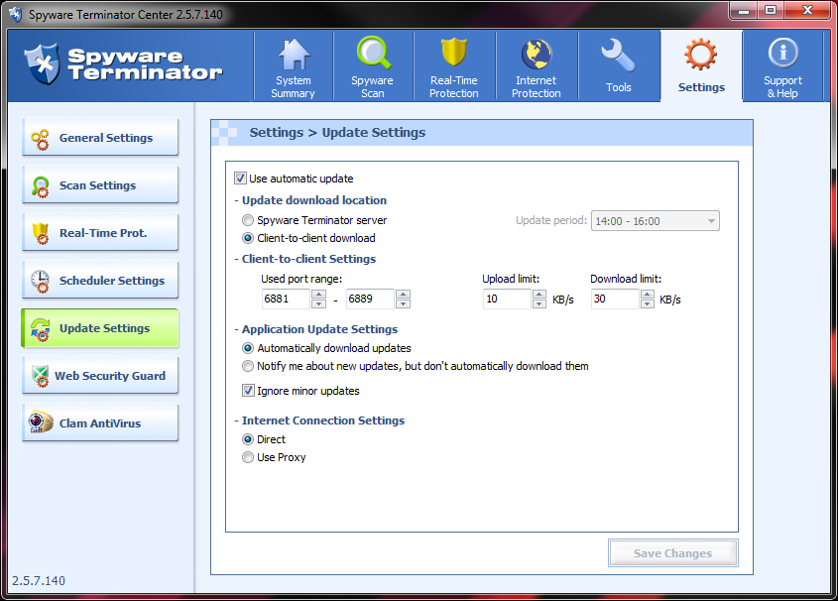This screenshot has height=601, width=838.
Task: Increase the Upload limit value
Action: (x=539, y=295)
